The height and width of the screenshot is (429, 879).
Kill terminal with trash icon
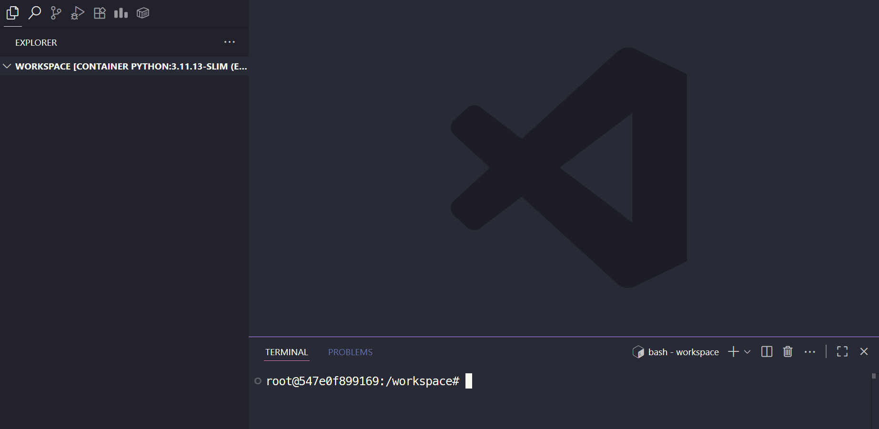[788, 351]
